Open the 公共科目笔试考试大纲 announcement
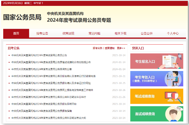This screenshot has width=189, height=125. pos(49,118)
